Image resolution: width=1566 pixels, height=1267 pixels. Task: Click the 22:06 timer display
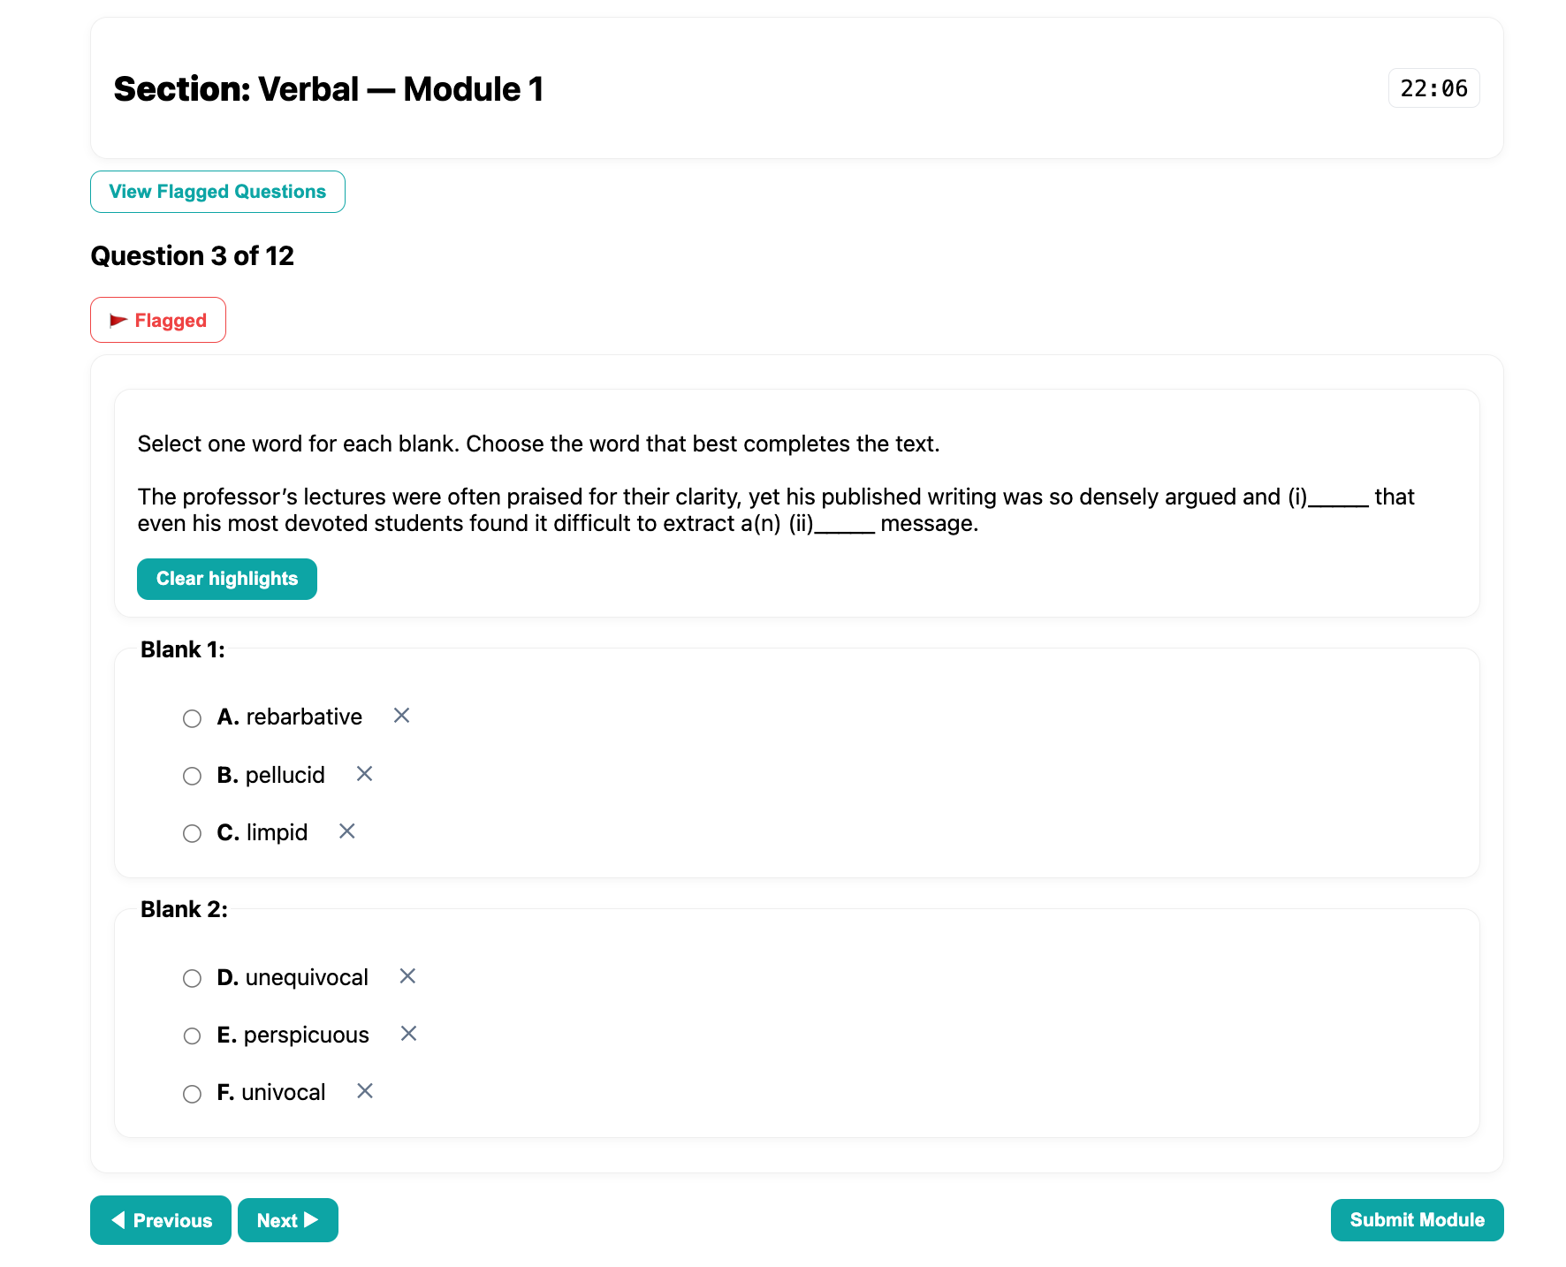click(x=1433, y=88)
